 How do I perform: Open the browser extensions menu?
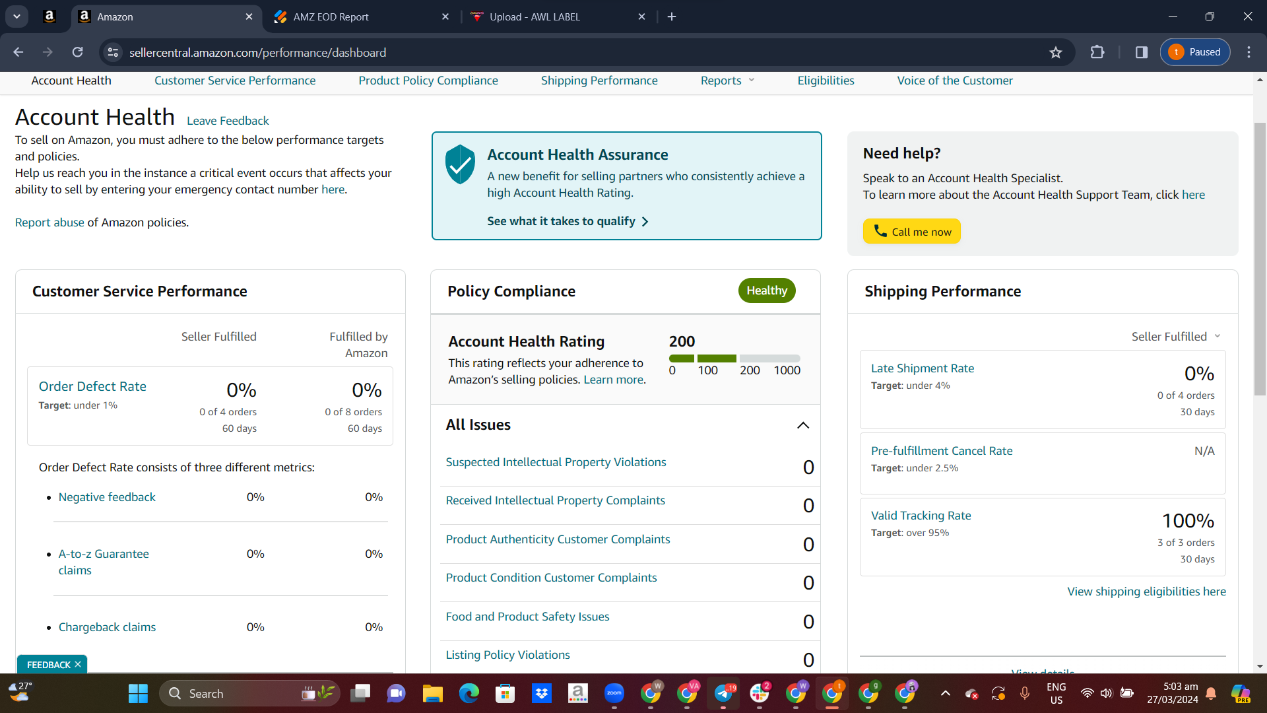[x=1097, y=52]
